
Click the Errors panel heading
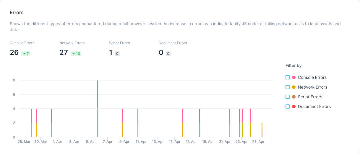pos(17,13)
